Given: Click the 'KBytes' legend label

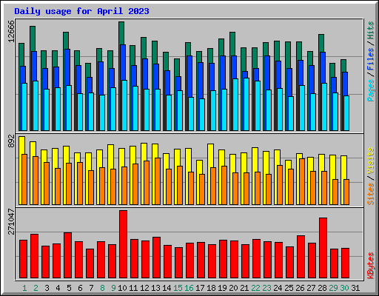Looking at the screenshot, I should tap(370, 266).
